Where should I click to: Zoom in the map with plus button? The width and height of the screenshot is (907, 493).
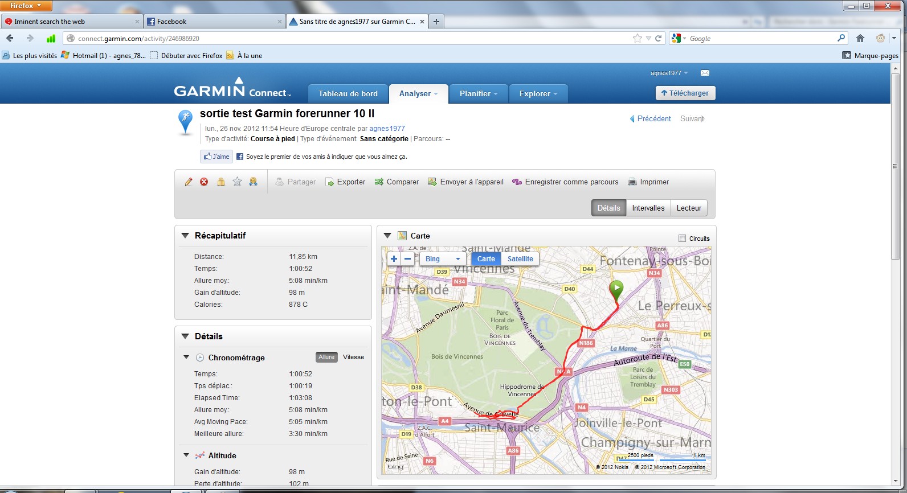point(394,258)
